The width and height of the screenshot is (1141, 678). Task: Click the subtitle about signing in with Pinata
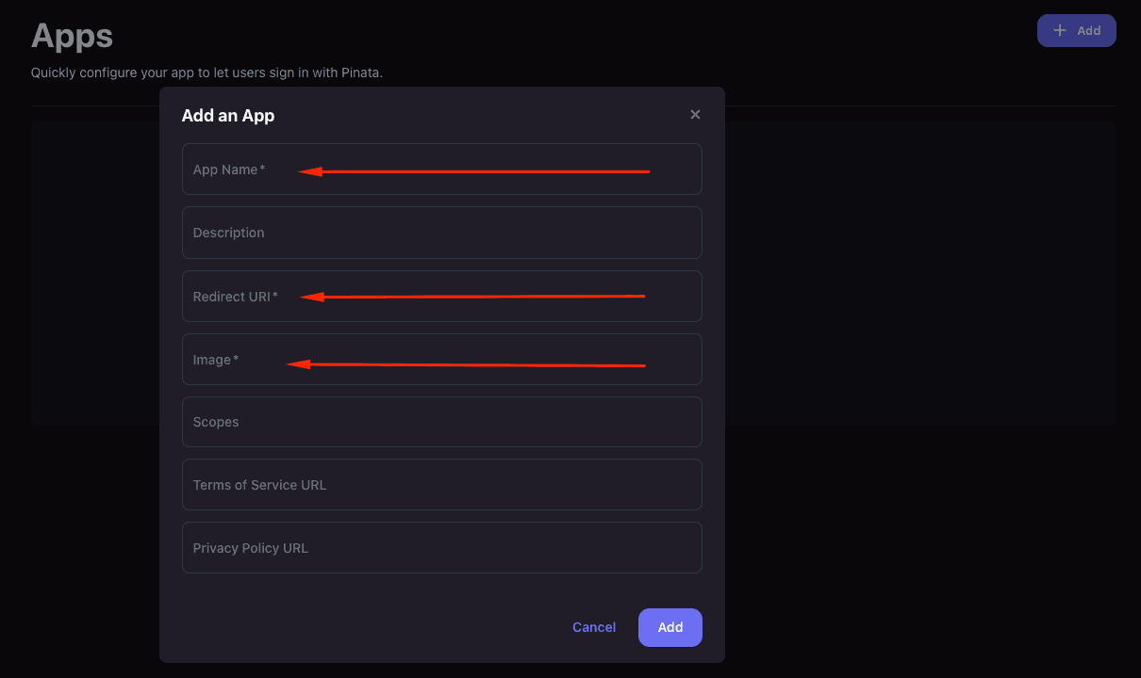coord(207,72)
